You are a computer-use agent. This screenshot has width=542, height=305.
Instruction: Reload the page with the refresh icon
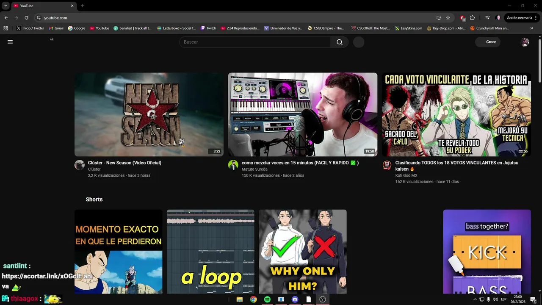coord(26,18)
